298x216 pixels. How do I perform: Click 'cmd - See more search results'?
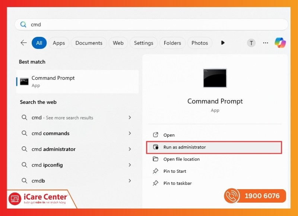[x=62, y=118]
